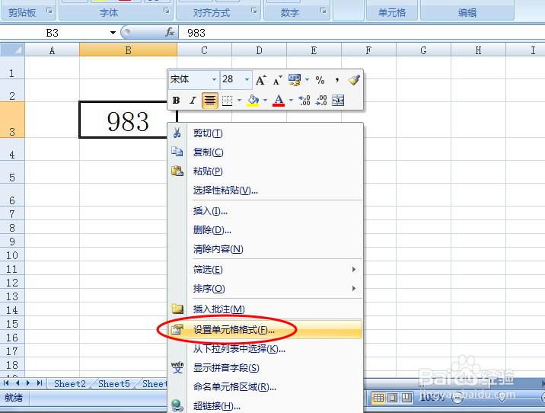
Task: Click the formula bar showing 983
Action: tap(362, 33)
